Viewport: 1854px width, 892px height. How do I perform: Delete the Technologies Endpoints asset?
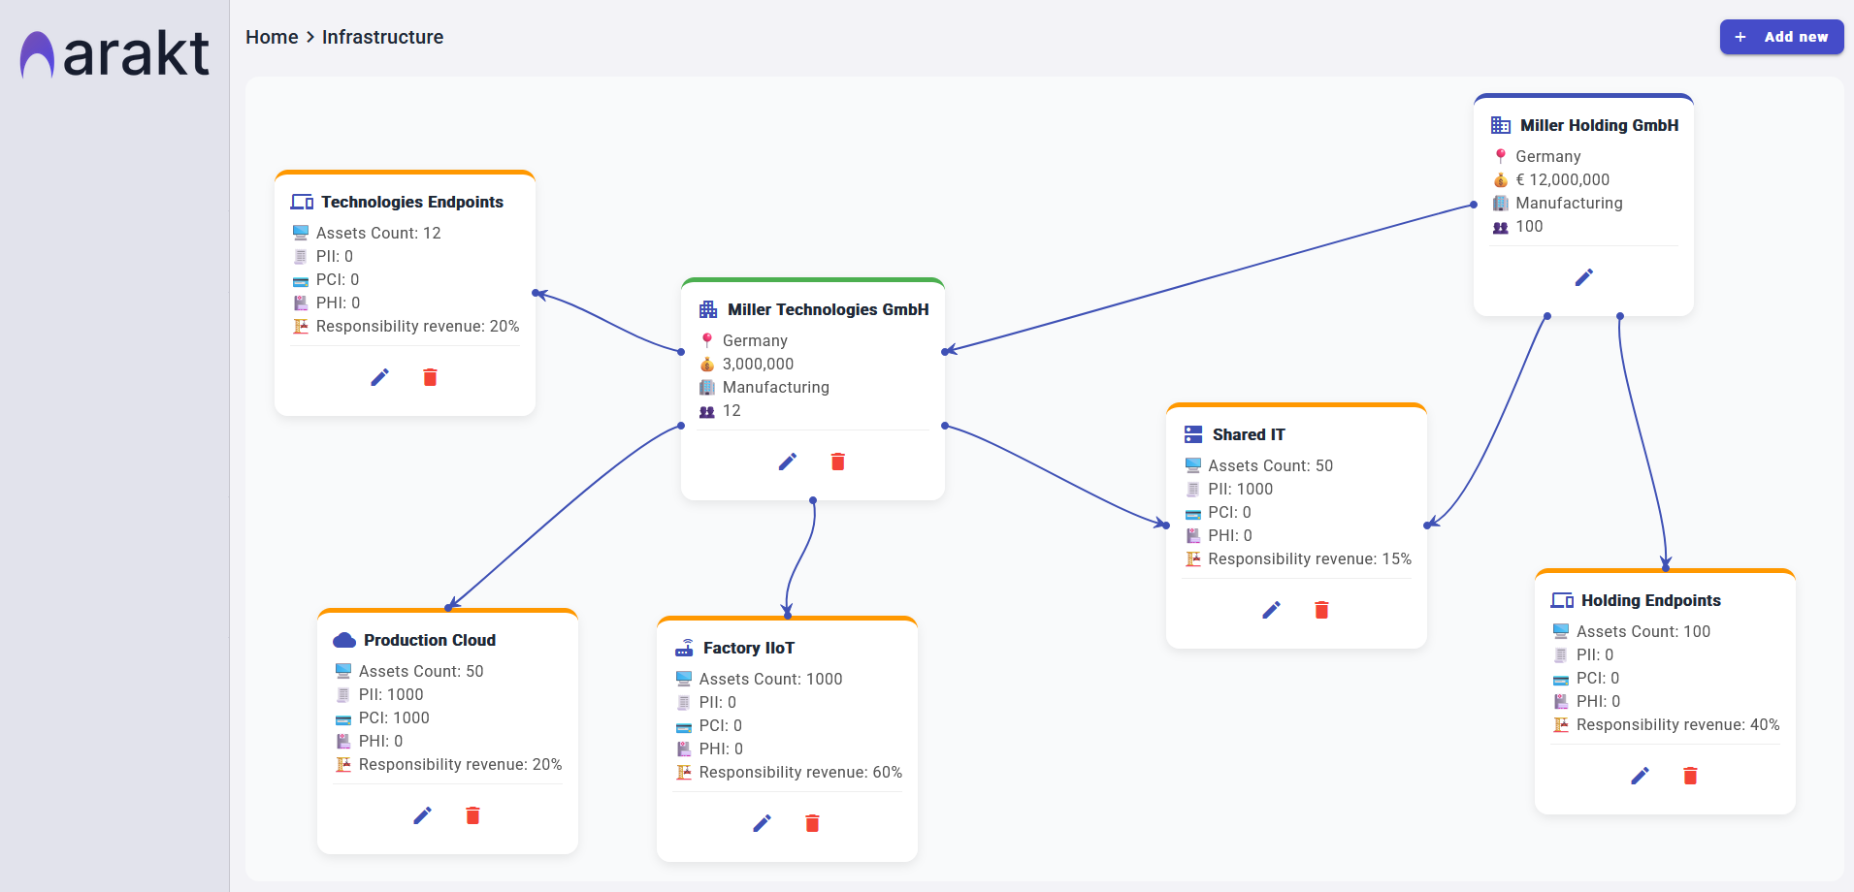[430, 377]
